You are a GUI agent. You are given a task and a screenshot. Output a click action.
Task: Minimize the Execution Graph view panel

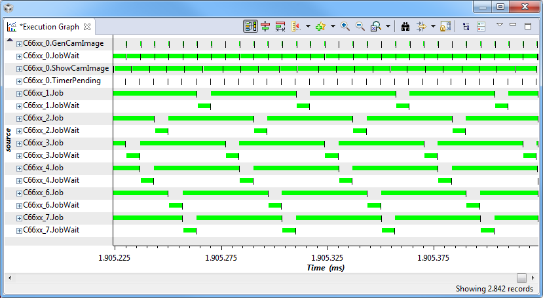tap(513, 25)
